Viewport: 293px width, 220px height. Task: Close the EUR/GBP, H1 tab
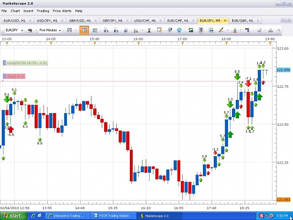tap(258, 21)
